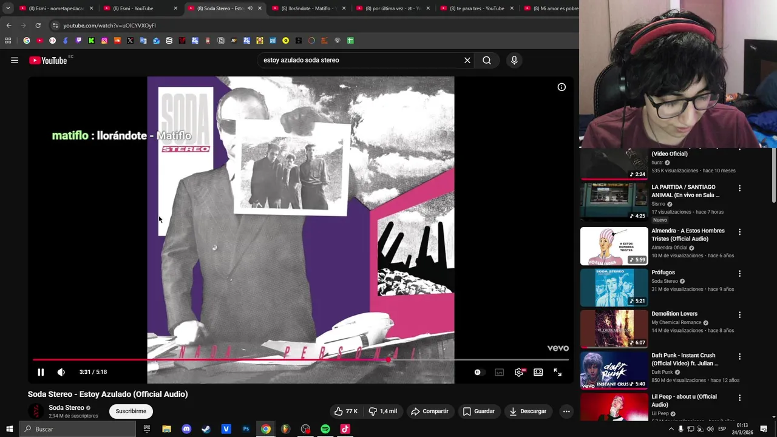Viewport: 777px width, 437px height.
Task: Toggle autoplay switch in the player
Action: pyautogui.click(x=479, y=372)
